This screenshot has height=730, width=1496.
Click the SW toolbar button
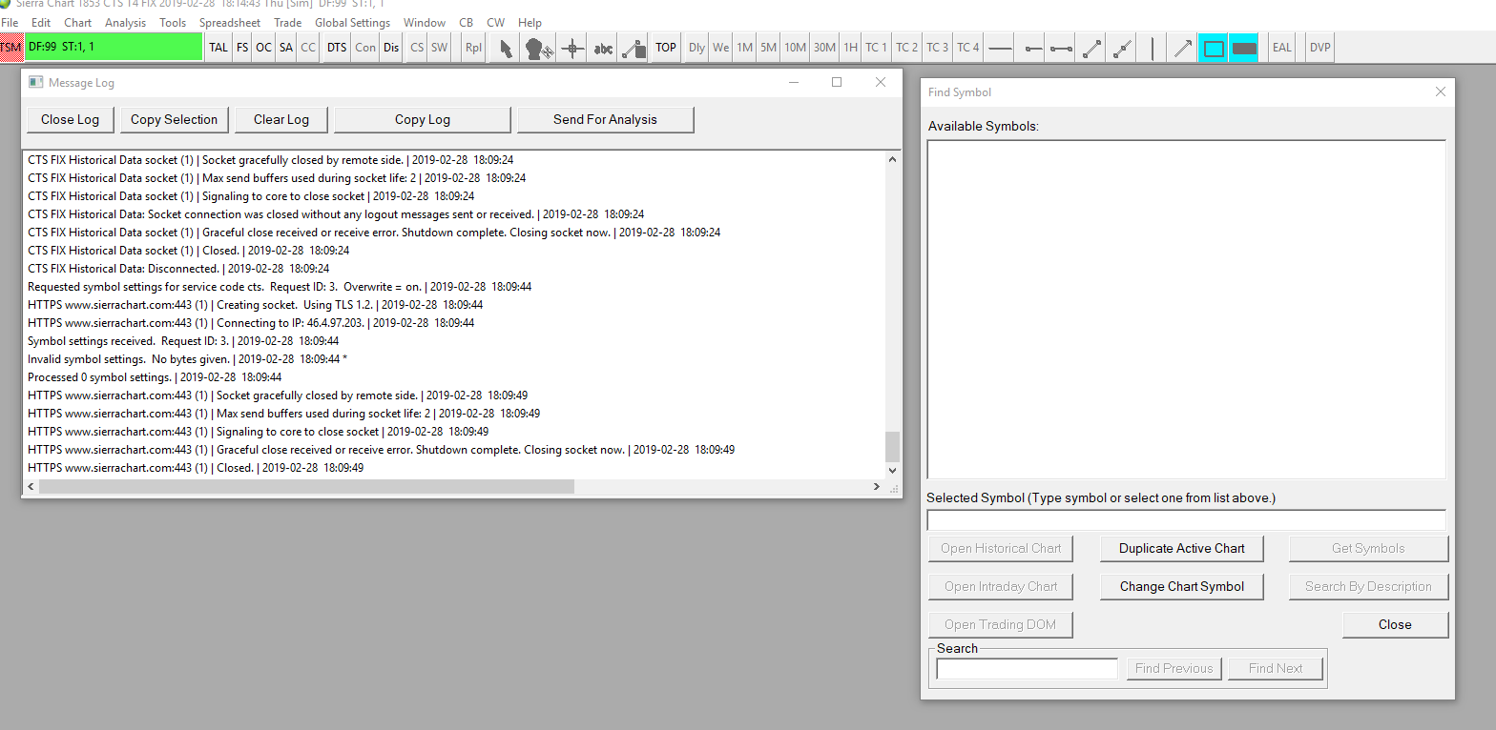pos(439,48)
